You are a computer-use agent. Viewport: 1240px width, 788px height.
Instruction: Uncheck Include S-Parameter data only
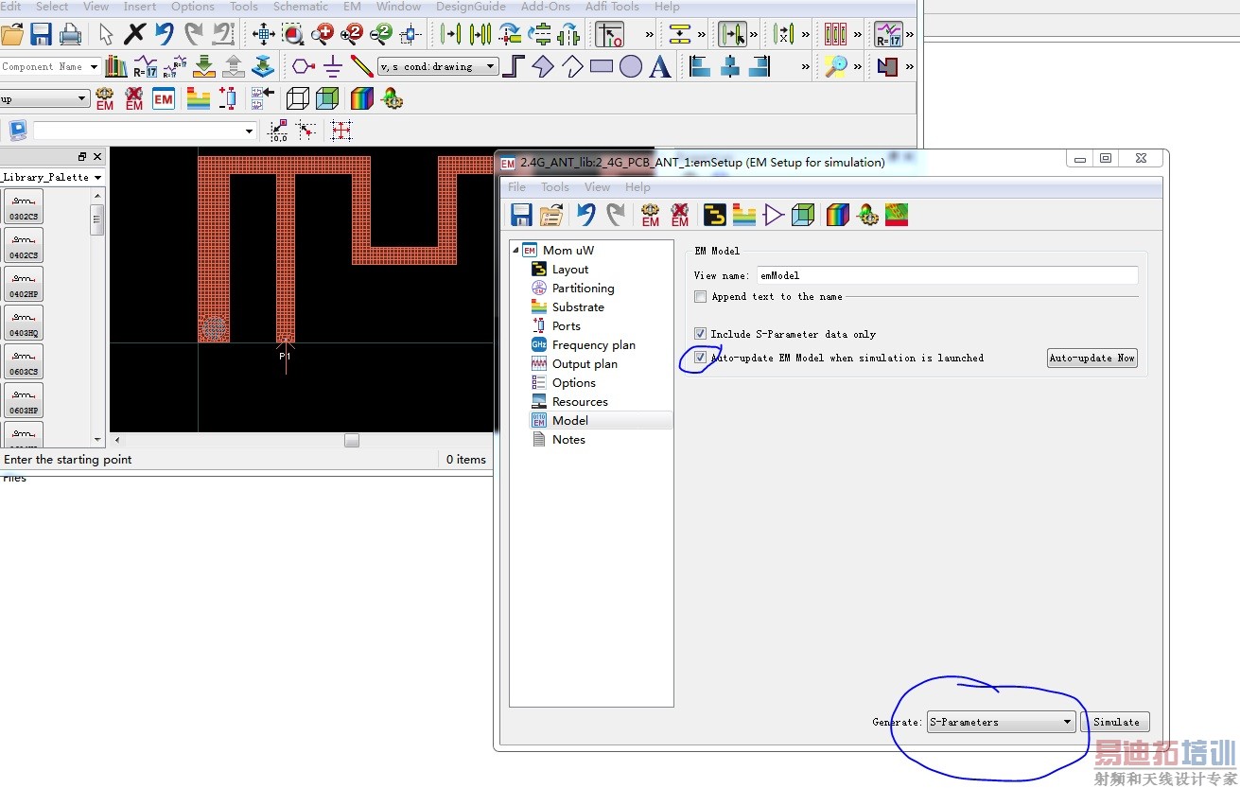tap(701, 334)
